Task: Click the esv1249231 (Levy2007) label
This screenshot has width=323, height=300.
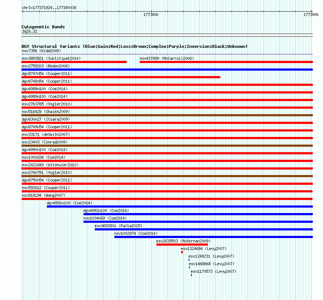Action: coord(211,256)
